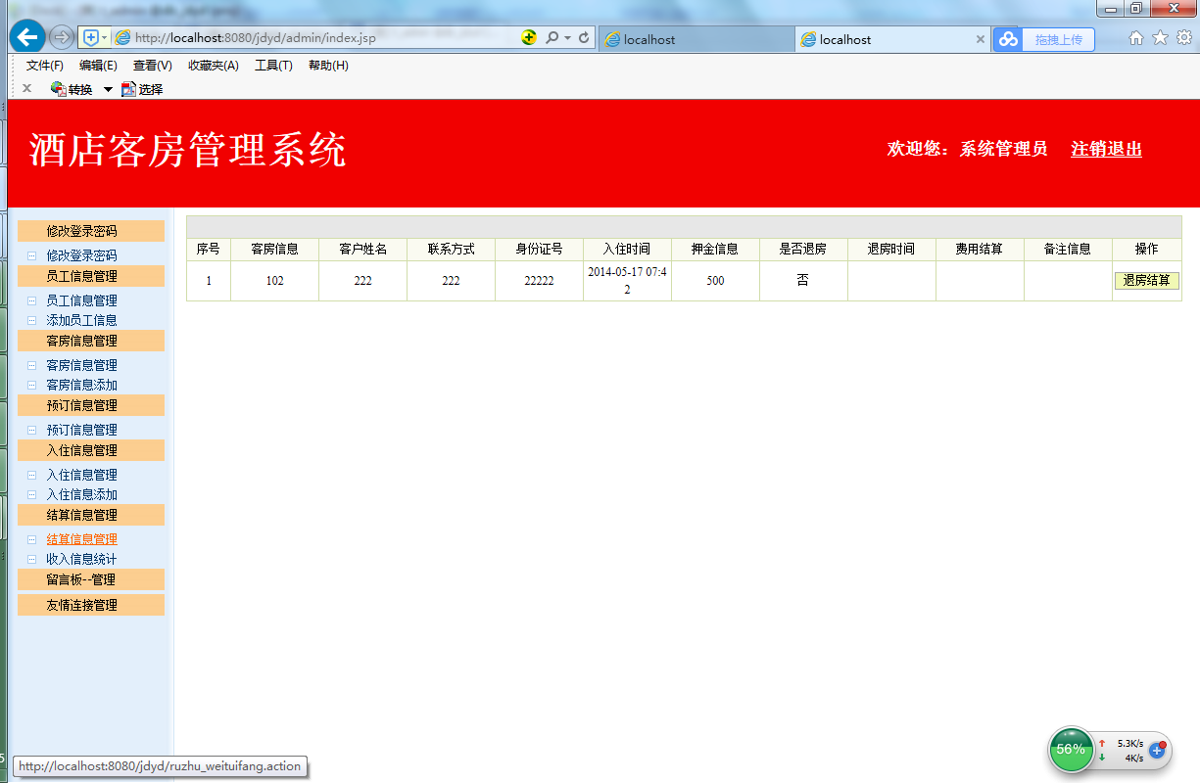This screenshot has height=783, width=1200.
Task: Open the 帮助(H) menu
Action: (x=328, y=66)
